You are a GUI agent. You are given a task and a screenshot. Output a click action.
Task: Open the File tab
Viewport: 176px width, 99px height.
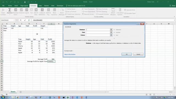[x=3, y=5]
